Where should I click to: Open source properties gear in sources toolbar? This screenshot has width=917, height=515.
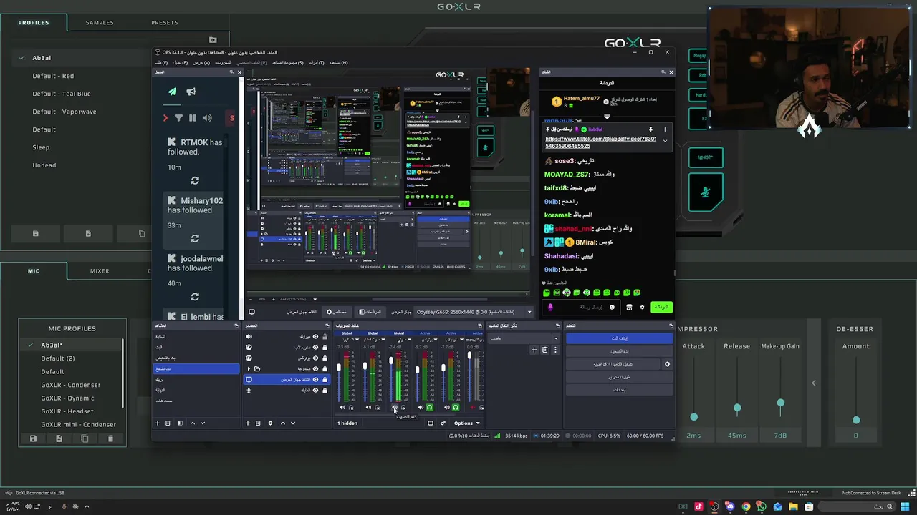click(x=270, y=423)
